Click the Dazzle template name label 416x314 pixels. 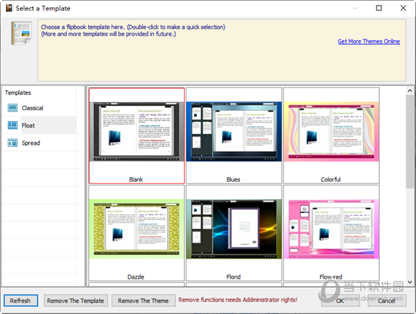[136, 277]
